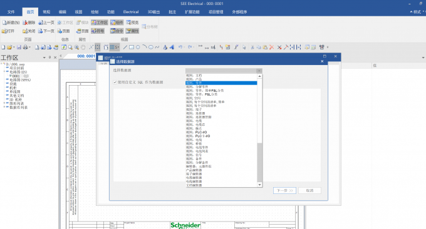Open the 文件 menu
The image size is (426, 229).
[x=11, y=12]
